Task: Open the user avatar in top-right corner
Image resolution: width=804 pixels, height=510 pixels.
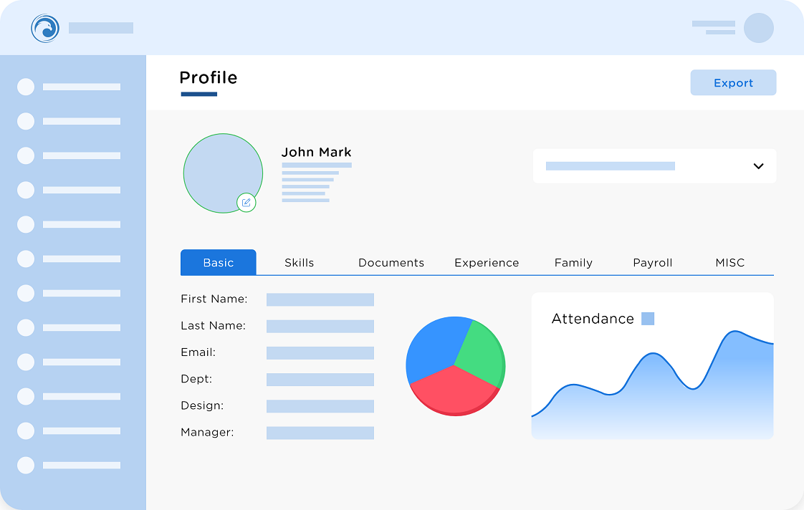Action: tap(758, 28)
